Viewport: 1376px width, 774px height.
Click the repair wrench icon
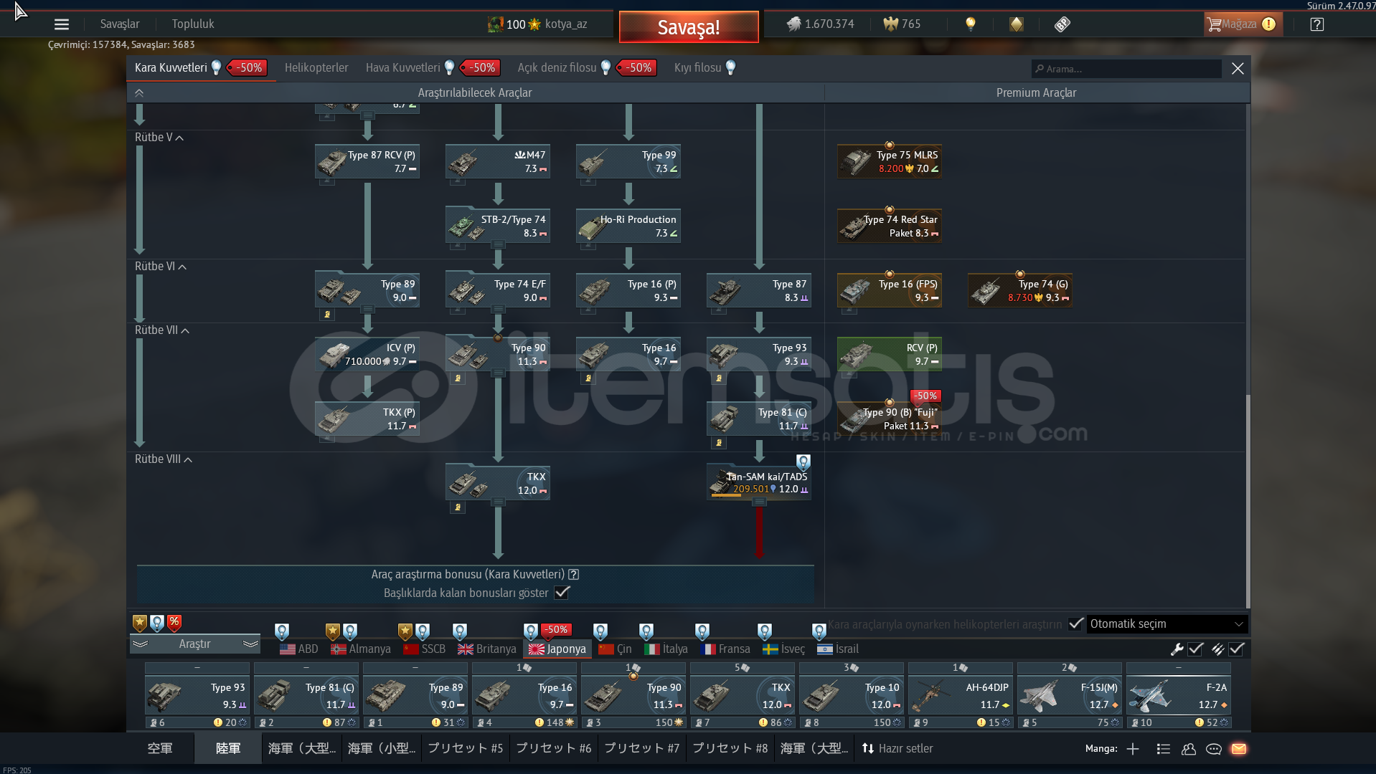tap(1177, 649)
